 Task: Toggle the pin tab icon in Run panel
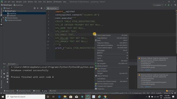point(4,78)
